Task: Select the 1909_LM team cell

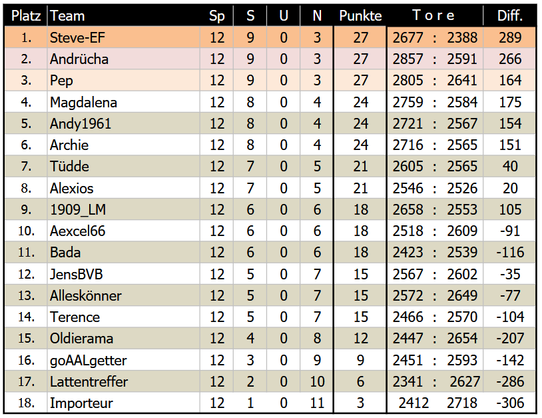Action: [78, 210]
